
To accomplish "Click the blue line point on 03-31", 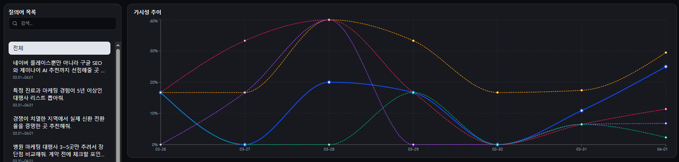I will [x=581, y=111].
